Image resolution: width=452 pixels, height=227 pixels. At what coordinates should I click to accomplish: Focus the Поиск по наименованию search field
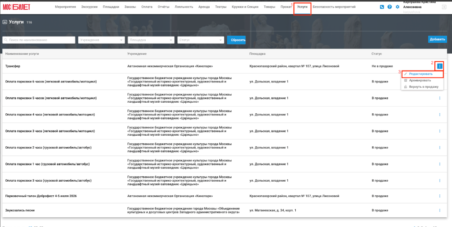click(39, 40)
